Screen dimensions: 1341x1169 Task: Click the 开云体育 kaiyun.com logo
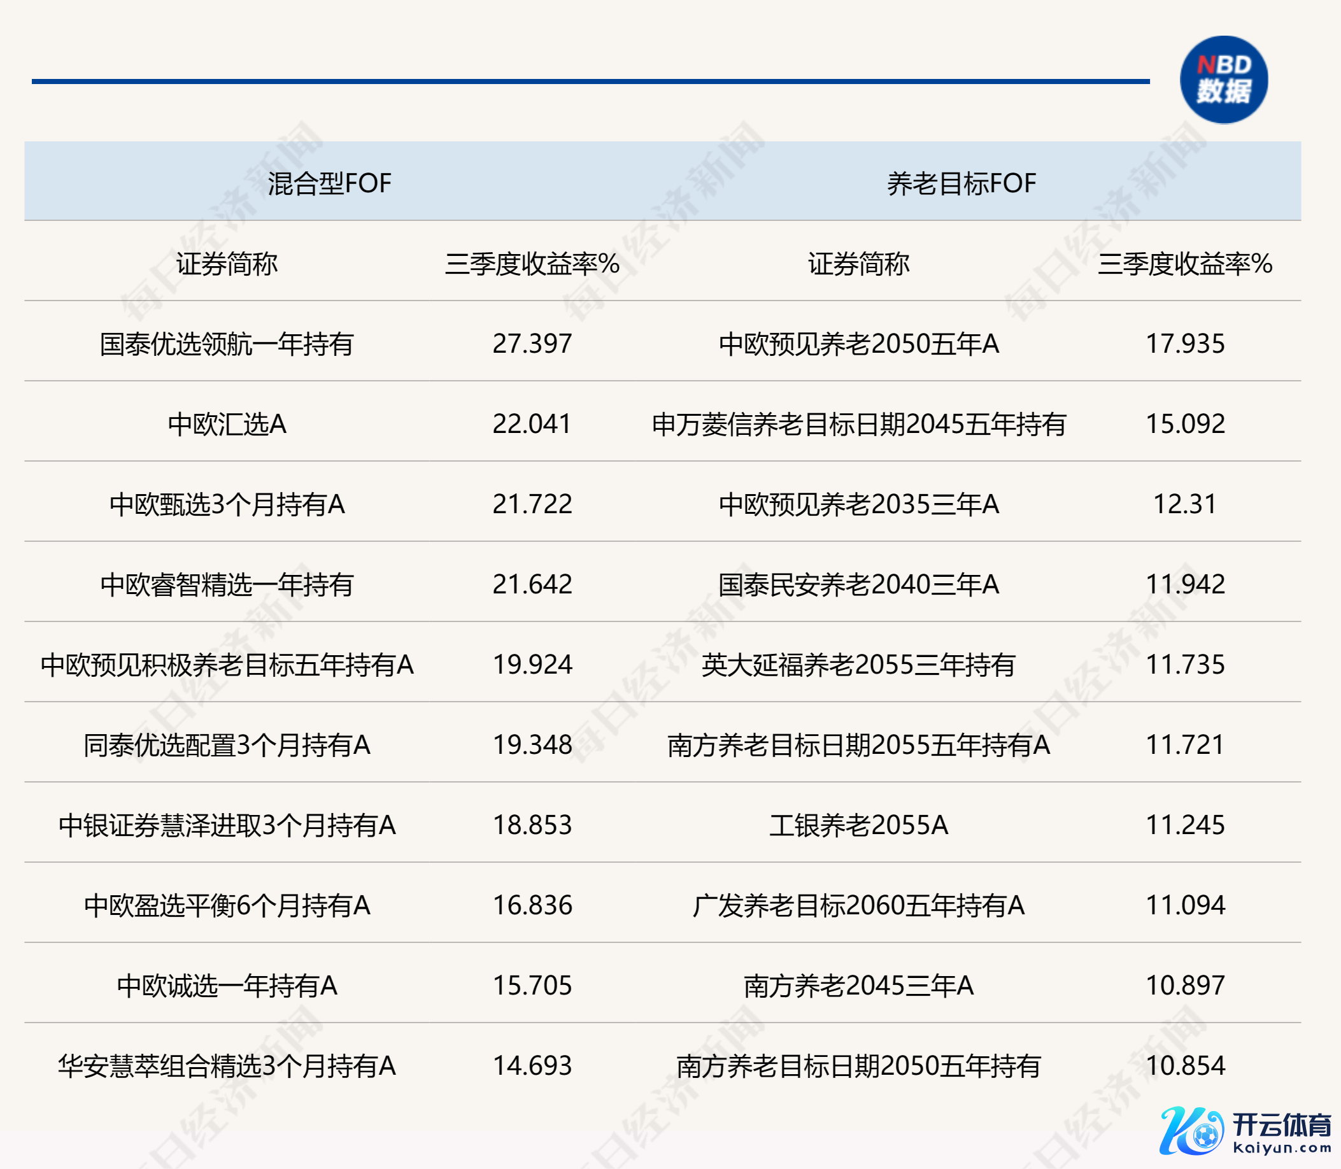coord(1245,1132)
